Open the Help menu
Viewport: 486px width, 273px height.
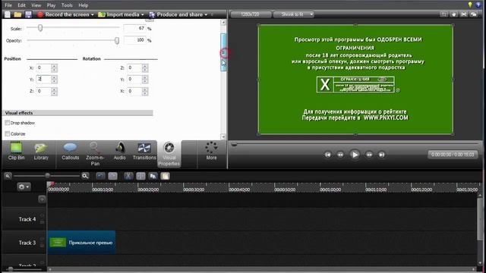coord(83,5)
